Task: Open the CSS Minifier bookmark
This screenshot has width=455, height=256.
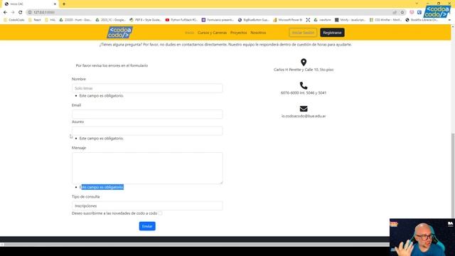Action: (x=385, y=20)
